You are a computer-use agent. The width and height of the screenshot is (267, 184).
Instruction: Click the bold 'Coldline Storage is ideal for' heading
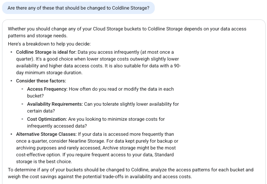tap(46, 52)
